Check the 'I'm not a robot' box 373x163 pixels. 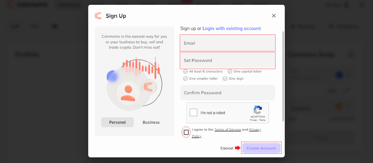[194, 112]
